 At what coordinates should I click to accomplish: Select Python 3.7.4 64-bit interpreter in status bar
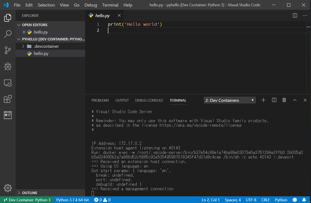pyautogui.click(x=73, y=200)
